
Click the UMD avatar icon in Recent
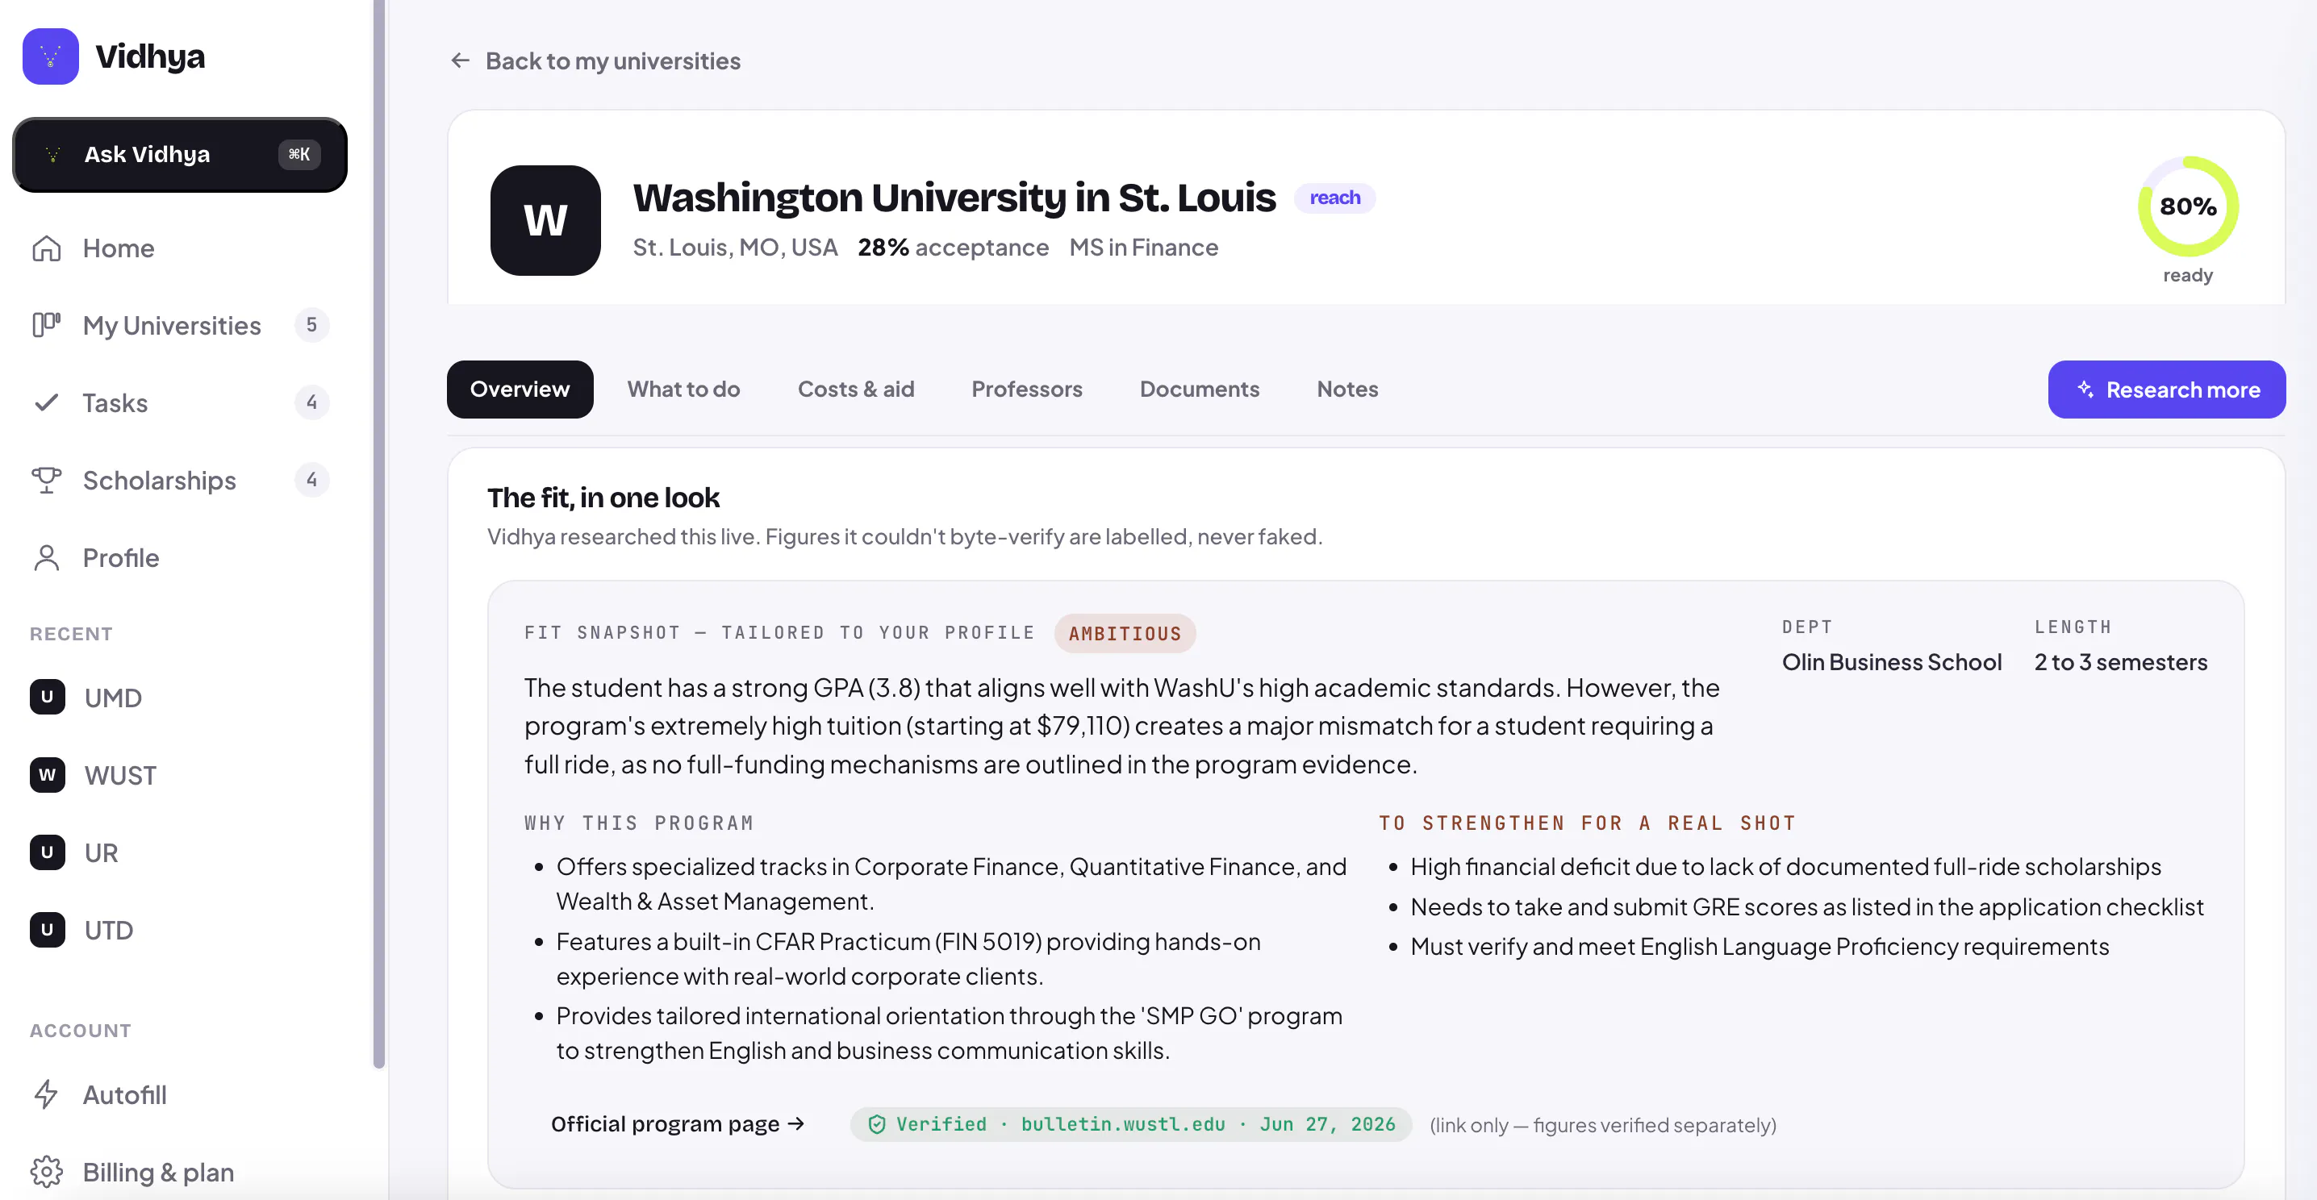[47, 698]
